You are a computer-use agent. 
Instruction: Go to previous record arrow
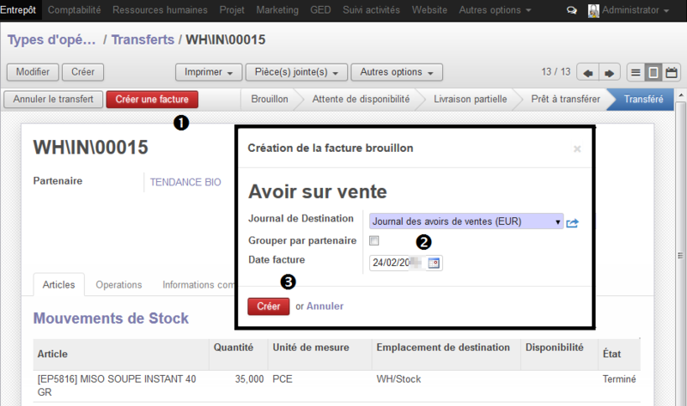[587, 73]
